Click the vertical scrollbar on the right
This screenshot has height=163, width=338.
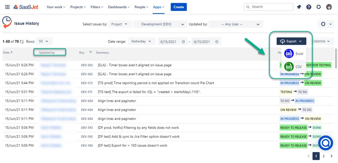tap(335, 58)
